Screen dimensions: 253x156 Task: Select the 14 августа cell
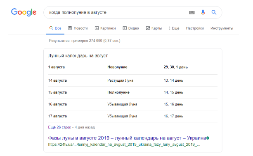coord(57,80)
